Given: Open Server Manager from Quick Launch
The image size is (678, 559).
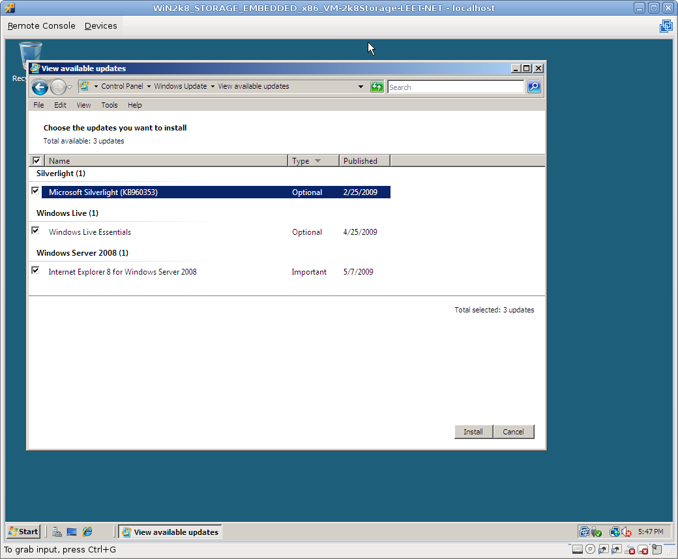Looking at the screenshot, I should [57, 532].
